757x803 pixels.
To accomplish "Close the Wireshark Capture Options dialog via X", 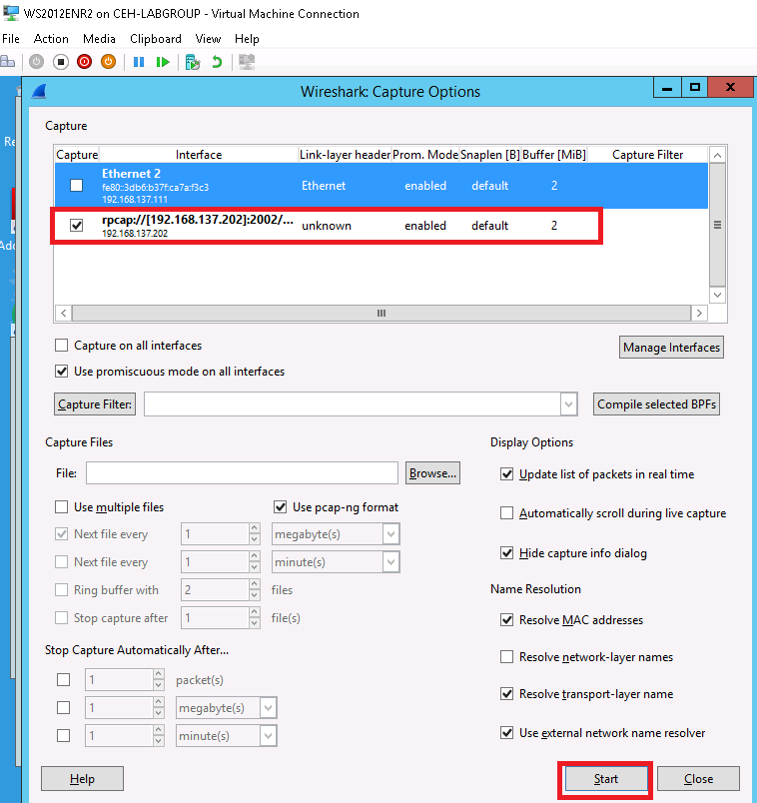I will pyautogui.click(x=730, y=88).
